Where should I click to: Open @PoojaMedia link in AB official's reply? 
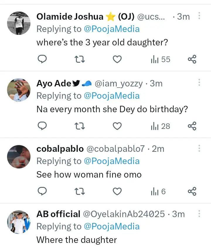pyautogui.click(x=112, y=226)
